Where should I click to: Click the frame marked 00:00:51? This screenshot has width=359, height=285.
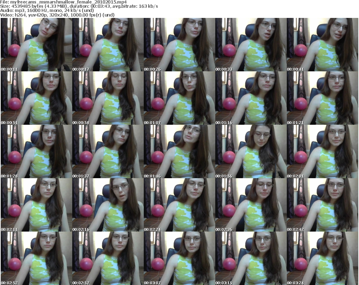coord(36,98)
